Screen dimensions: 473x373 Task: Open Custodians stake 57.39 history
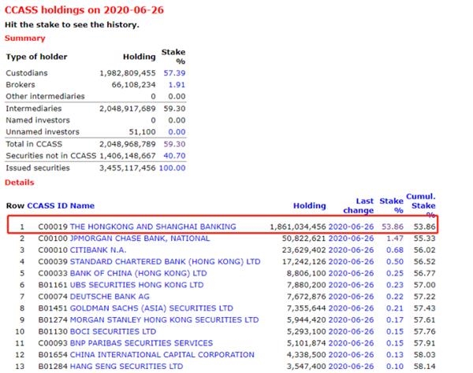pyautogui.click(x=174, y=73)
